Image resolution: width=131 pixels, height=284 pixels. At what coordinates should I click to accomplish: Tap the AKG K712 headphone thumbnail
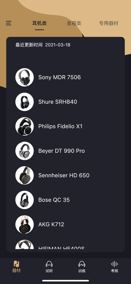(x=24, y=224)
